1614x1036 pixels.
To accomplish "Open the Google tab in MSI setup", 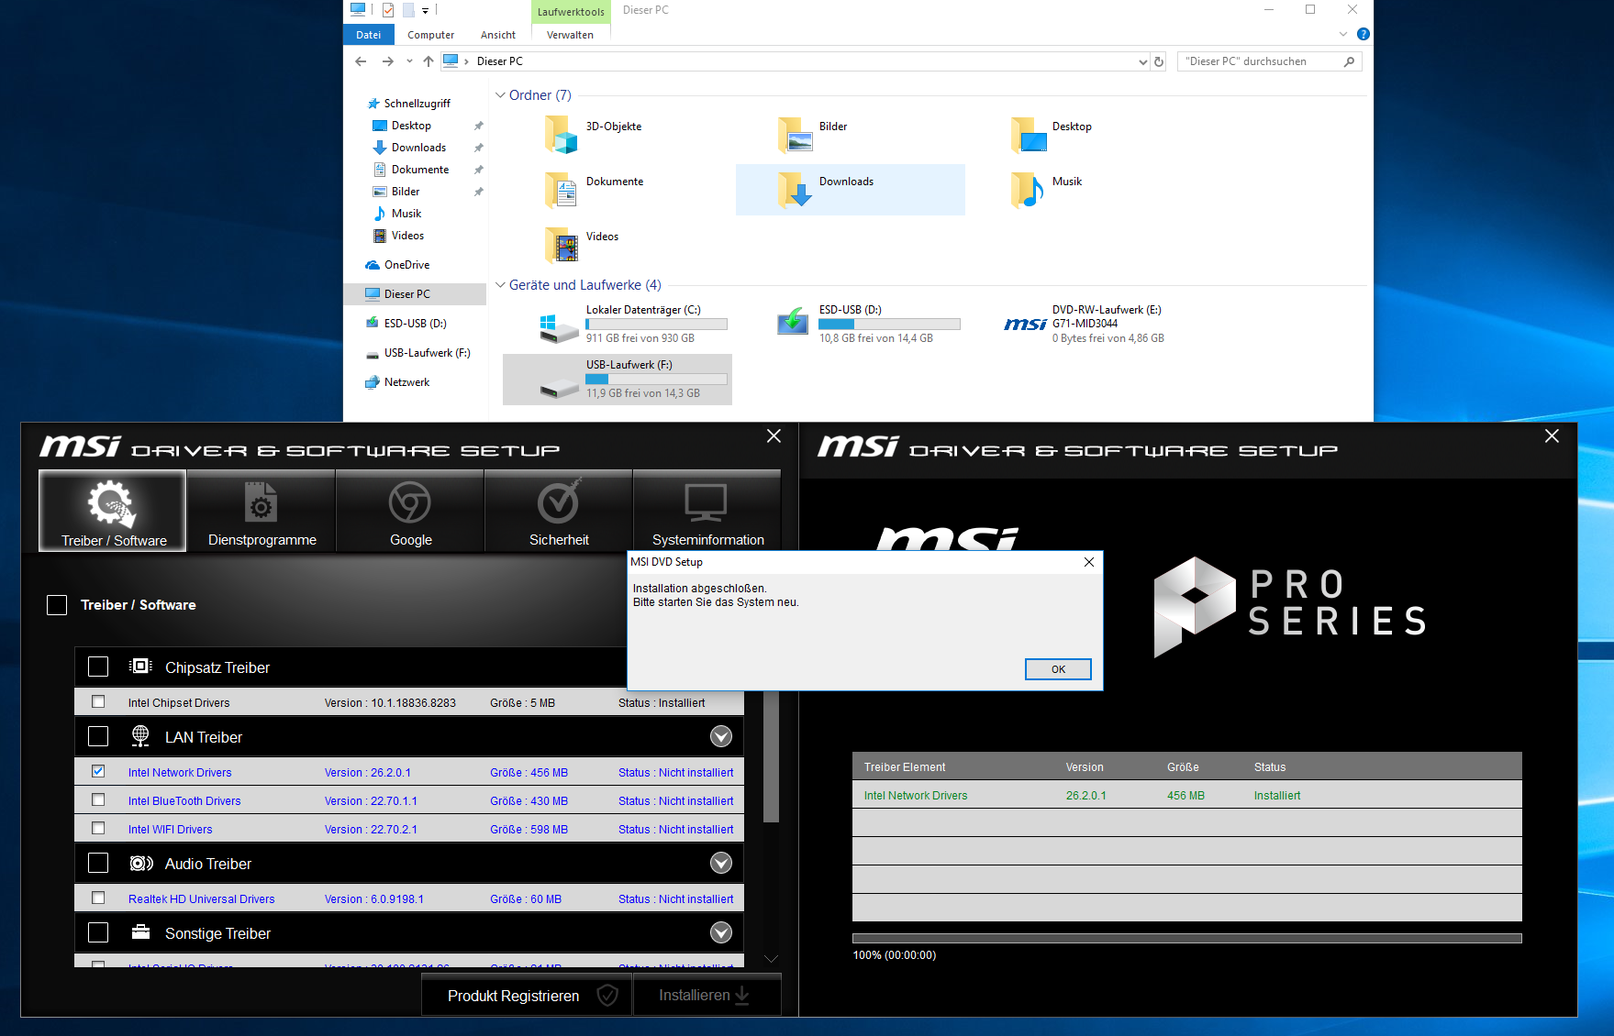I will [x=410, y=511].
